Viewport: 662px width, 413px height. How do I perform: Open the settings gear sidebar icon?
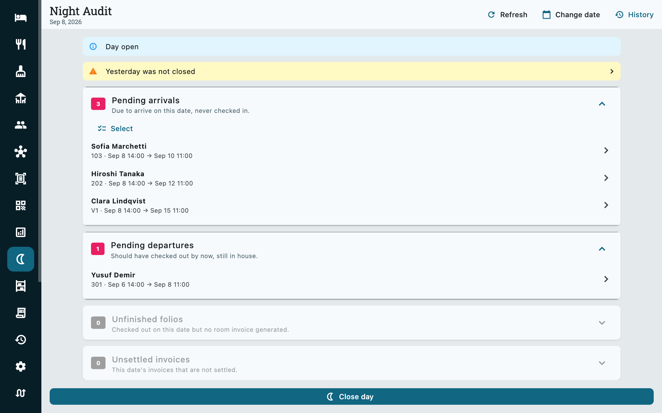coord(21,367)
